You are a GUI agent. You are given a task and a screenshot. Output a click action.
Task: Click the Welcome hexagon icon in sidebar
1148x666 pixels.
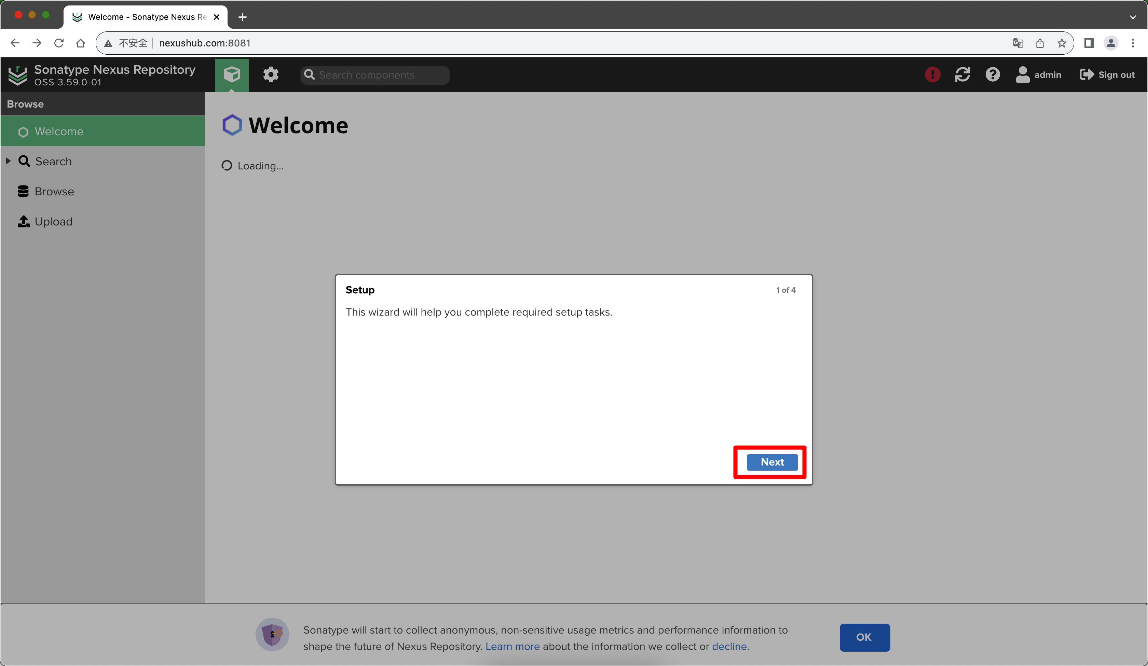click(x=23, y=131)
